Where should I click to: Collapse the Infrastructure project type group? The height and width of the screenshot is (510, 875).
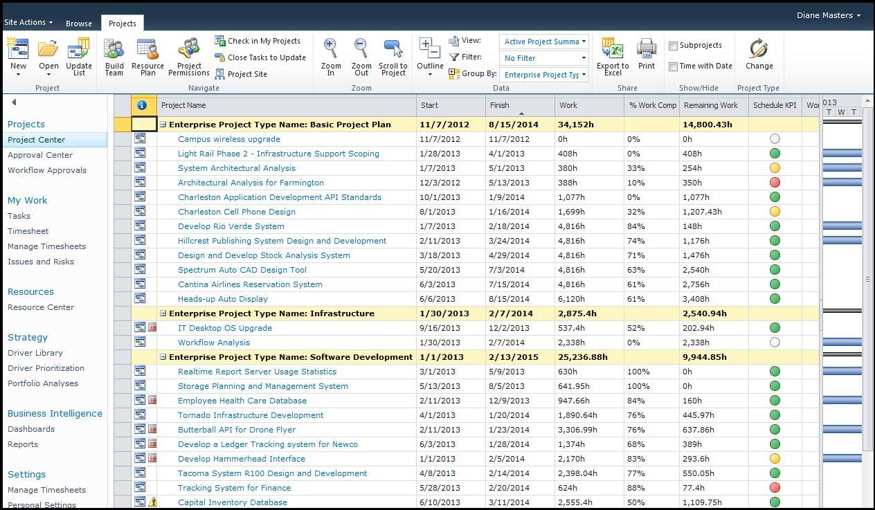163,313
